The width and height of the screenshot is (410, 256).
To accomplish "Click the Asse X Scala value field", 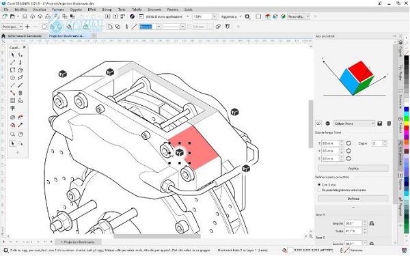I will coord(353,231).
